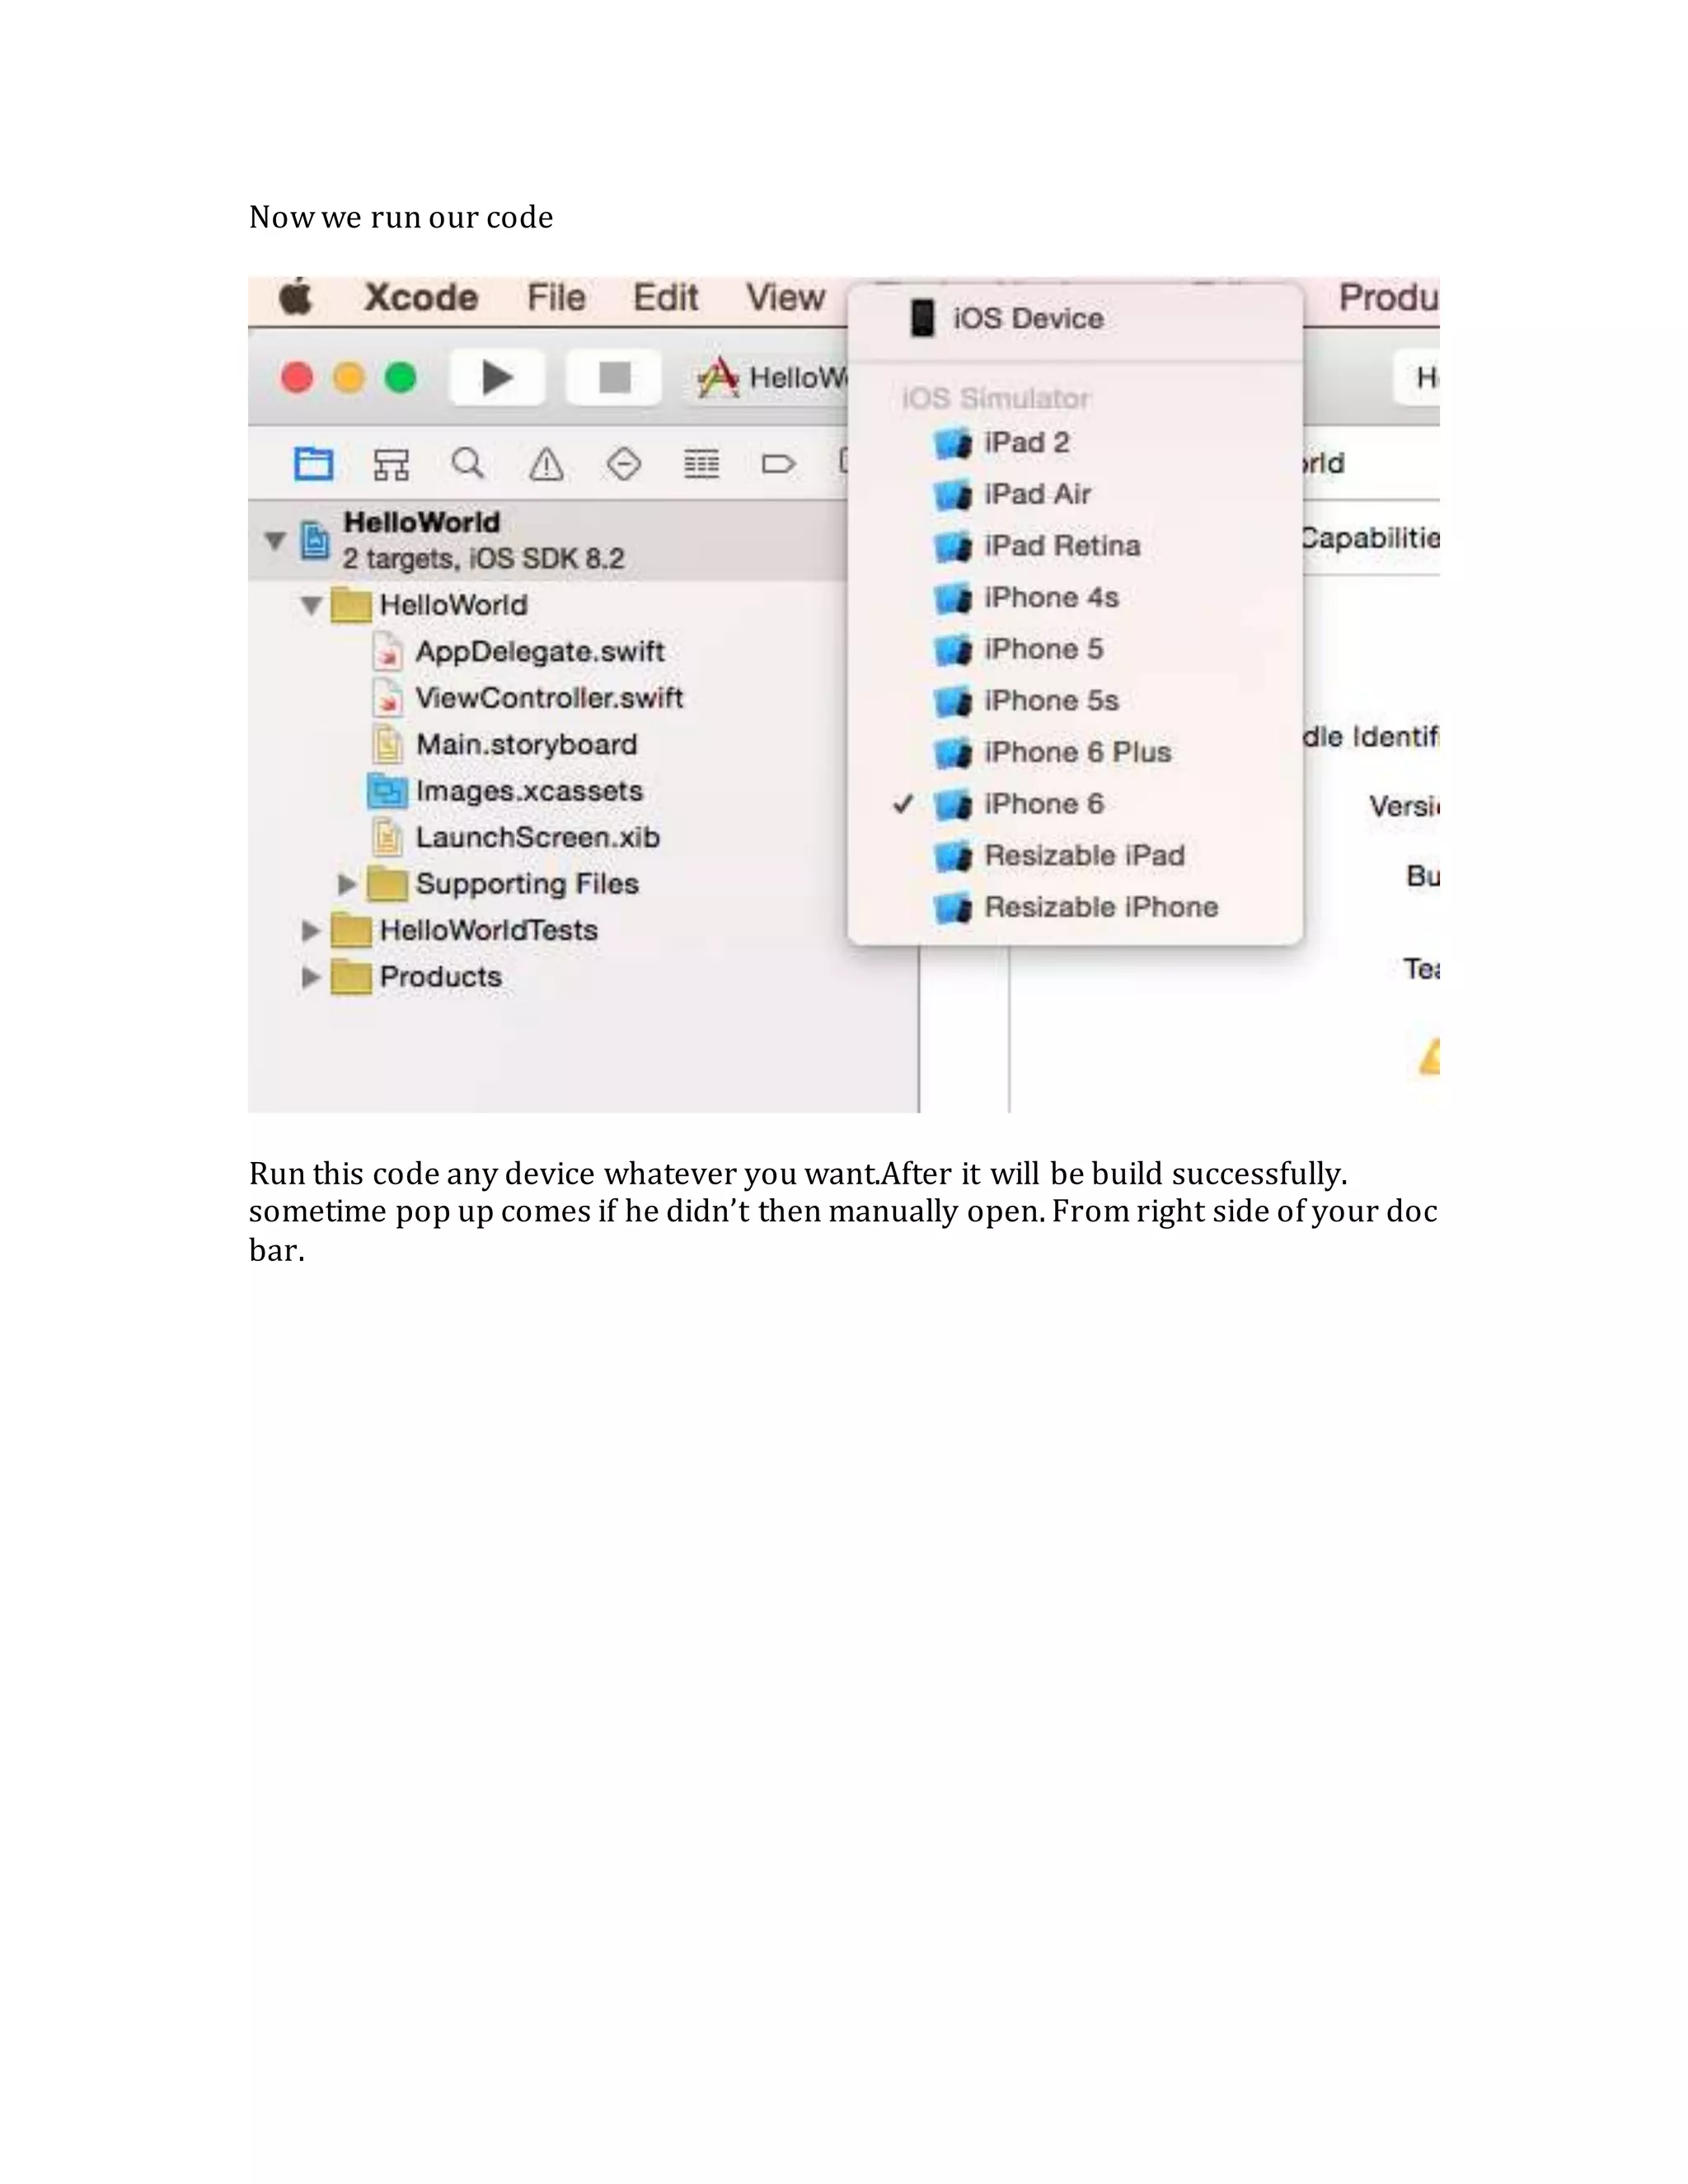Screen dimensions: 1688x2184
Task: Choose iPad Retina simulator
Action: tap(1075, 546)
